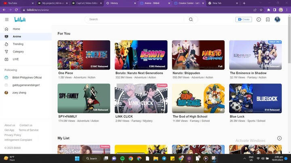
Task: Open Naruto: Shippuden thumbnail
Action: (x=198, y=55)
